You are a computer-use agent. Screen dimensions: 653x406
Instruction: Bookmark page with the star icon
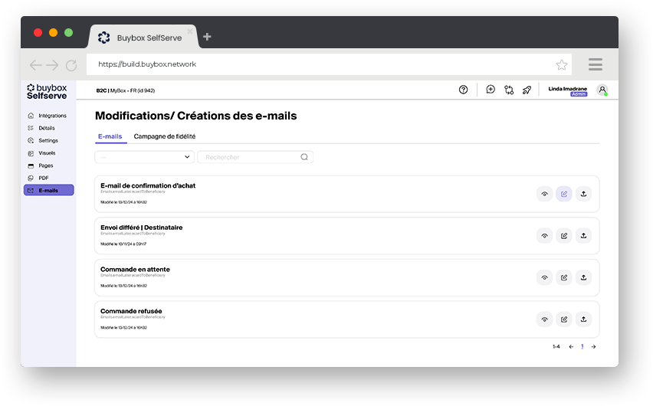point(562,65)
